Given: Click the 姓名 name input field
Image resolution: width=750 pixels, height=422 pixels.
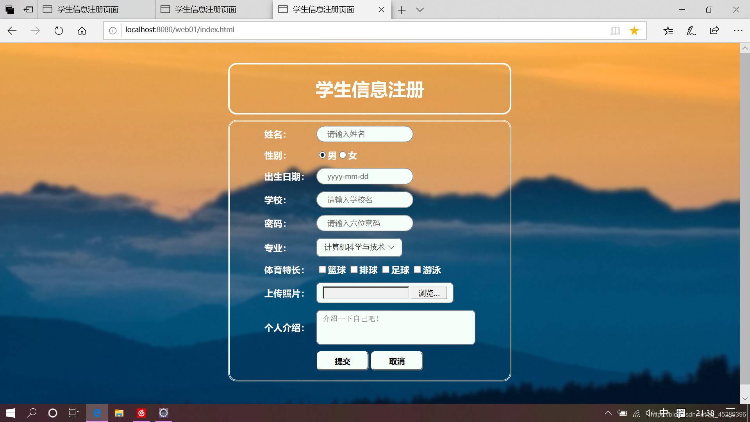Looking at the screenshot, I should coord(364,134).
